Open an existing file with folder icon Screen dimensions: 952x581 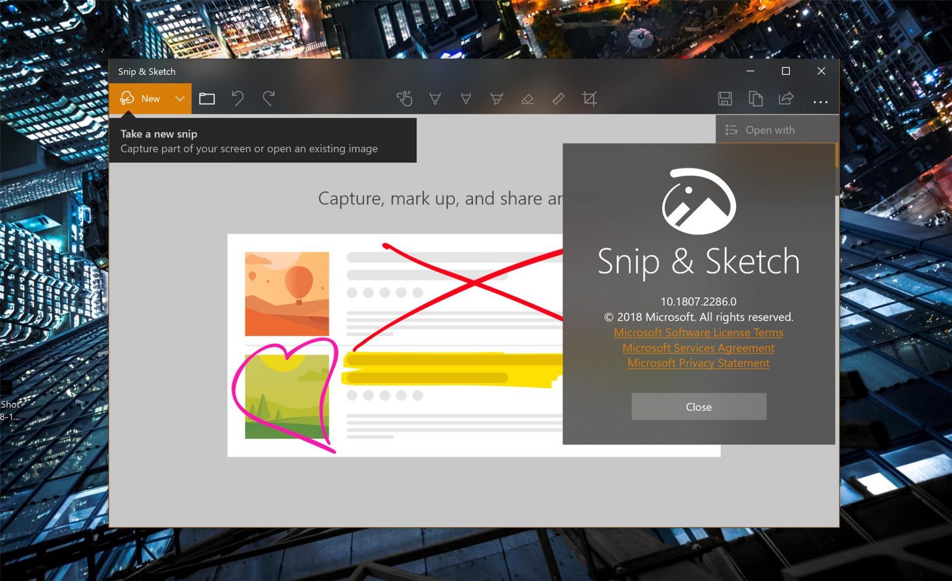pyautogui.click(x=207, y=99)
